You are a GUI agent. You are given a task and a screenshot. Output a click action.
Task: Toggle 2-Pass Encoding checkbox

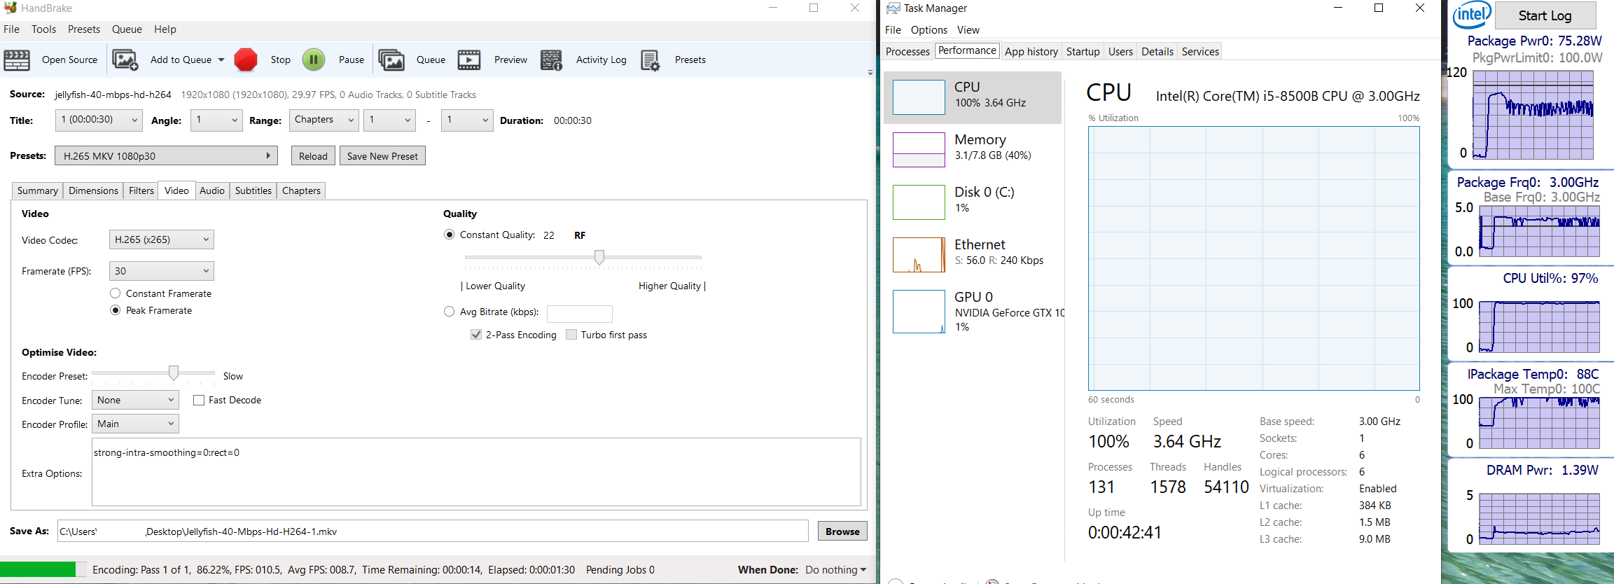point(476,335)
